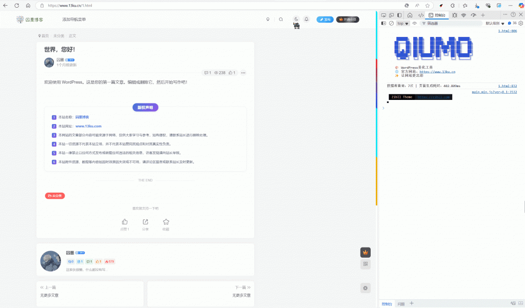Image resolution: width=525 pixels, height=308 pixels.
Task: Select the Issues tab at DevTools bottom
Action: pyautogui.click(x=401, y=304)
